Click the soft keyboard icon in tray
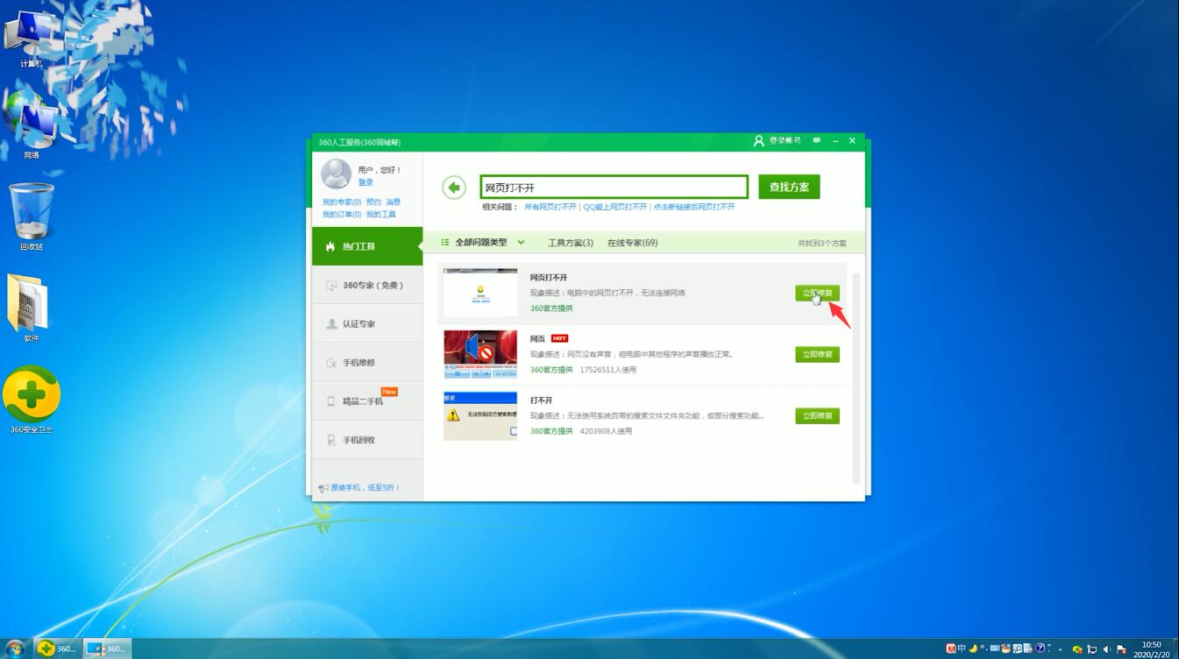Viewport: 1179px width, 659px height. coord(995,648)
